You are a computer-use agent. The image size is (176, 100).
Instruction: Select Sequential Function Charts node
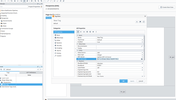click(x=9, y=13)
